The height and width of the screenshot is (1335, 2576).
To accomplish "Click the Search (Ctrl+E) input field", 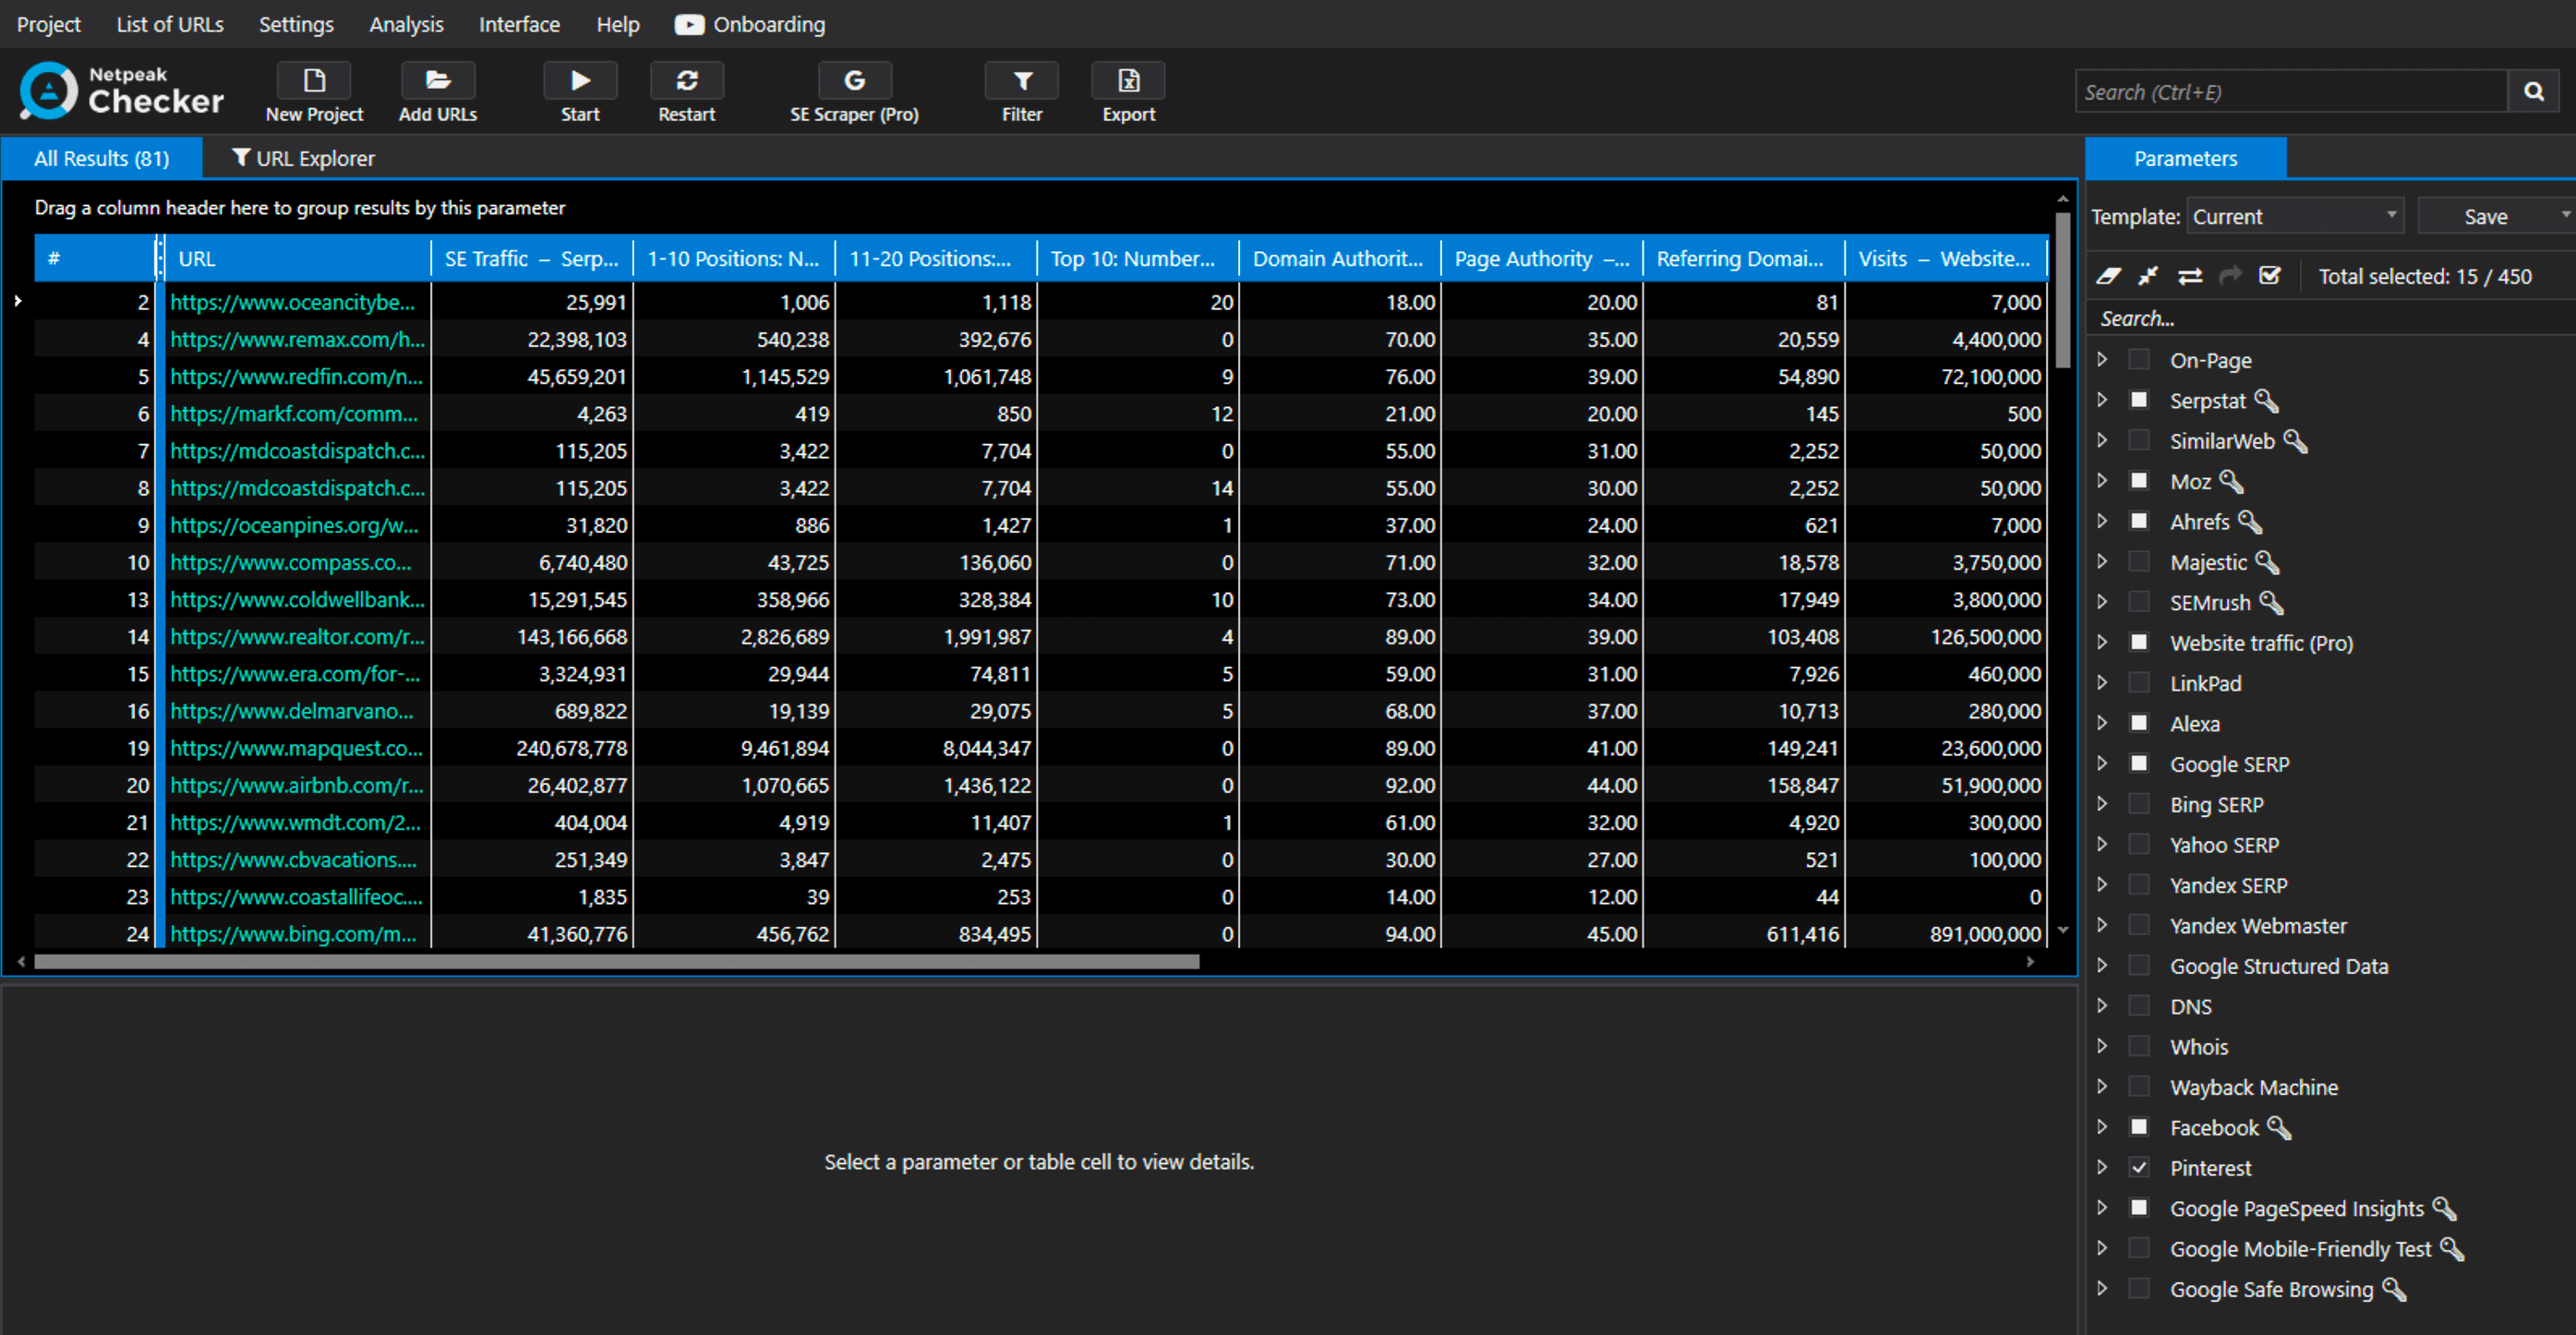I will [2291, 92].
